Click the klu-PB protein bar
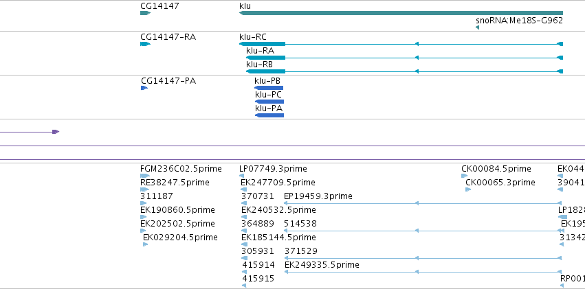 coord(269,88)
